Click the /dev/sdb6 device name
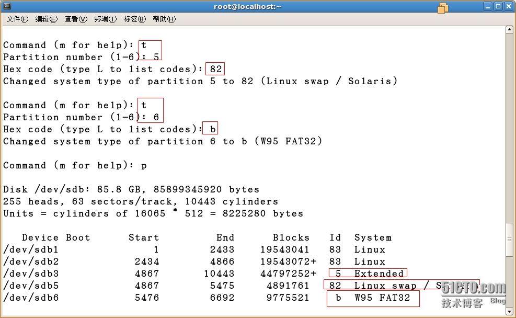 (x=31, y=298)
